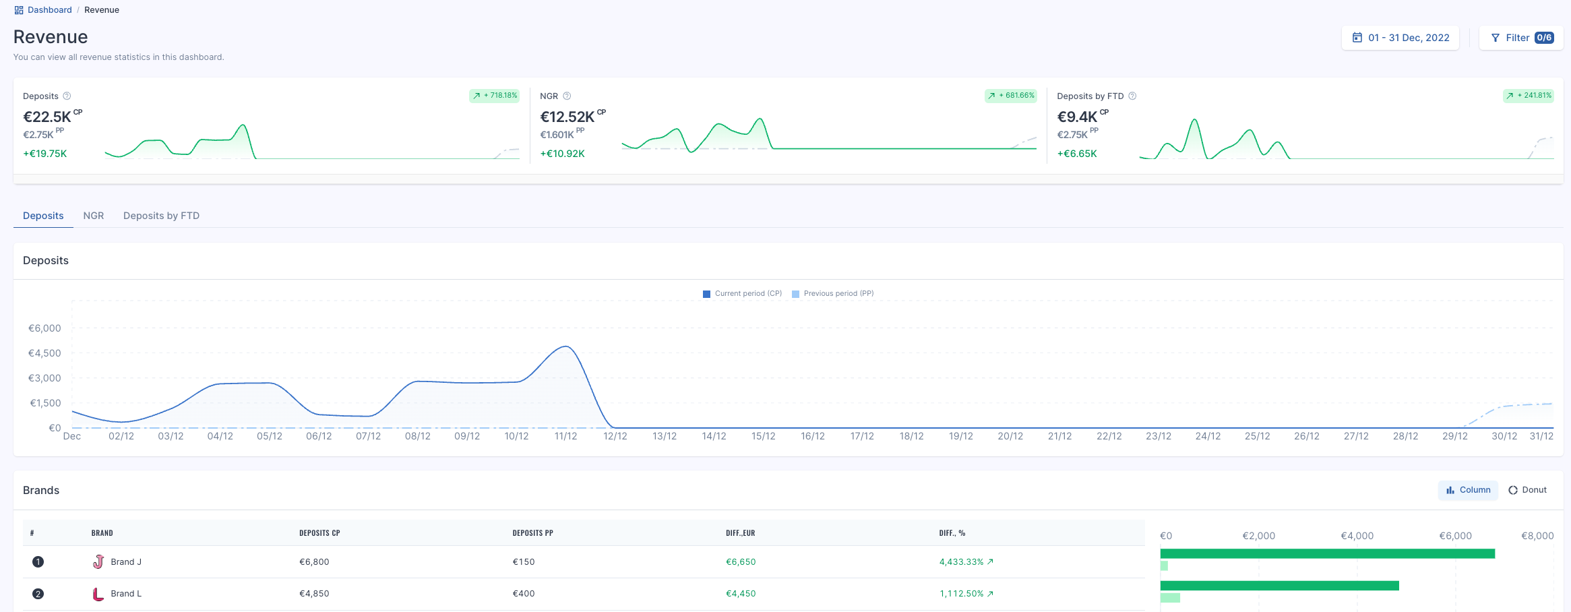Click the €400 previous-period cell
The image size is (1571, 612).
point(524,594)
